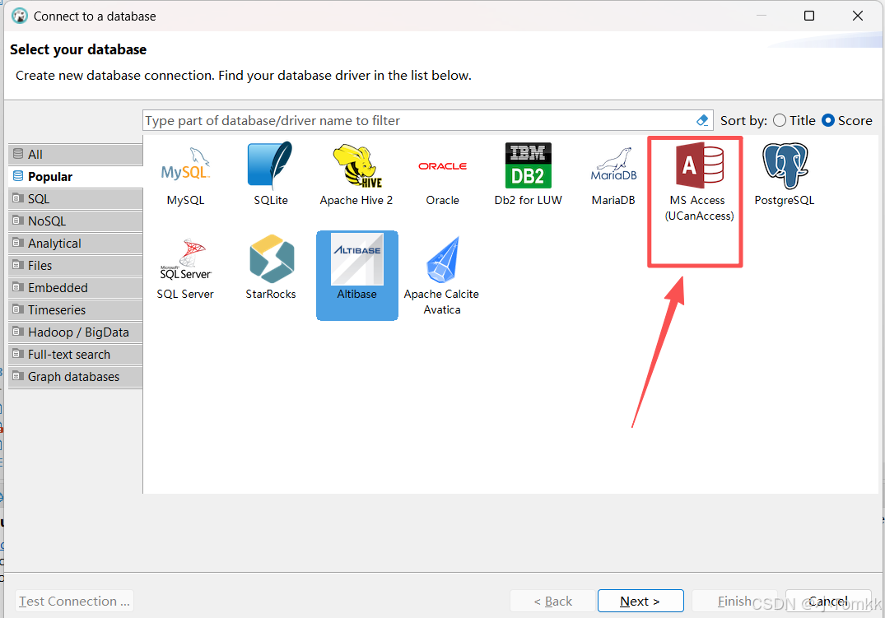Click the disabled < Back button

553,601
